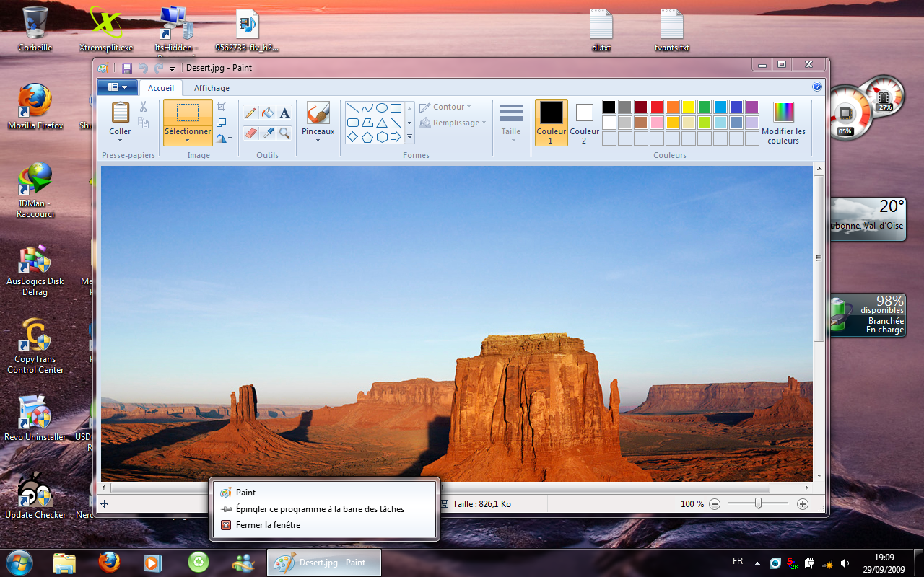
Task: Activate the Couleur 1 foreground swatch
Action: (x=551, y=122)
